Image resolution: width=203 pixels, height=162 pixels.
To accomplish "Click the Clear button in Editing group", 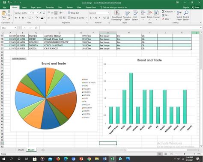I will (166, 19).
